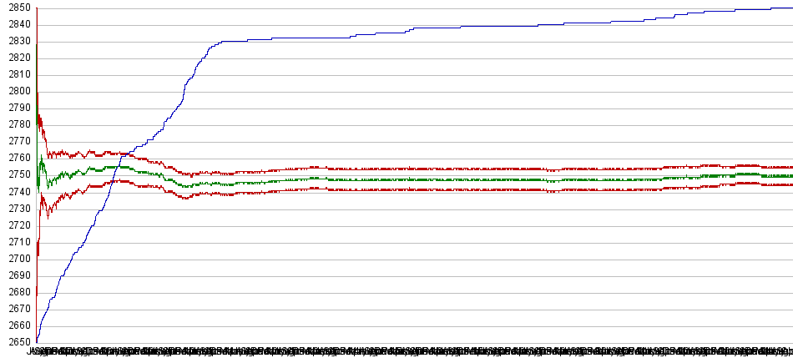Click the 2650 y-axis label

(17, 342)
